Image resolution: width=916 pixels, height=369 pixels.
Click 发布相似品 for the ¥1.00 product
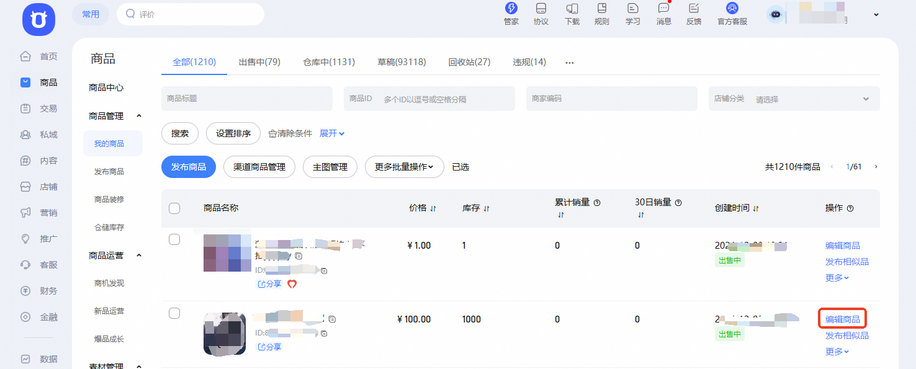847,262
